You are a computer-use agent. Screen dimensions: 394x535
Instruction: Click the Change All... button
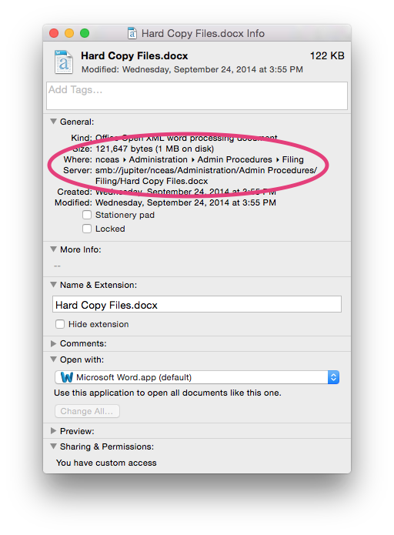click(87, 411)
